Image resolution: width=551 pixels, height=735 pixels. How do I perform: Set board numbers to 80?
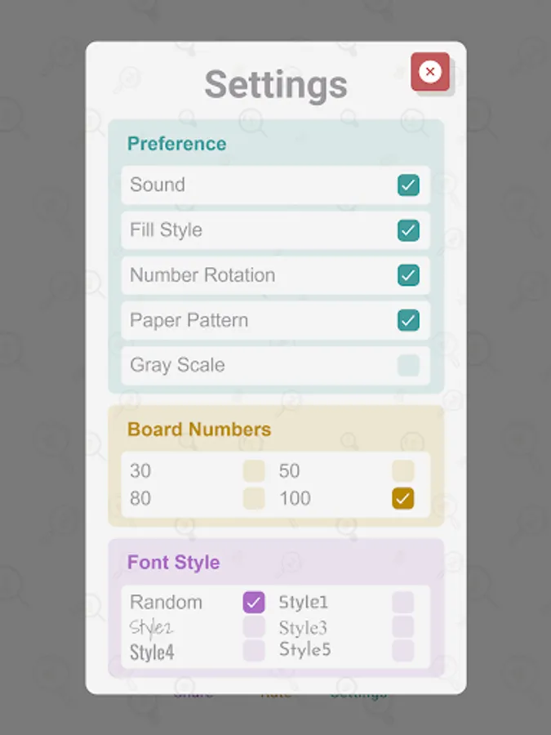[254, 498]
